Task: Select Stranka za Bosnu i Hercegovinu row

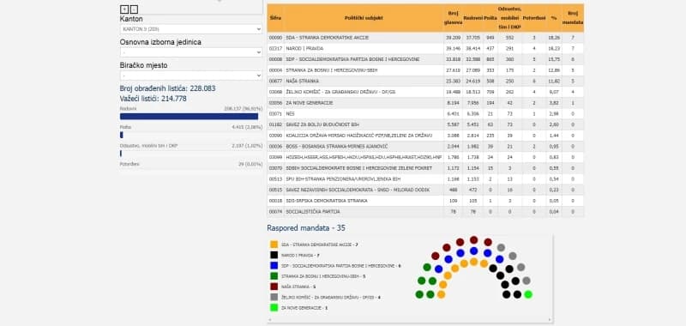Action: tap(425, 70)
